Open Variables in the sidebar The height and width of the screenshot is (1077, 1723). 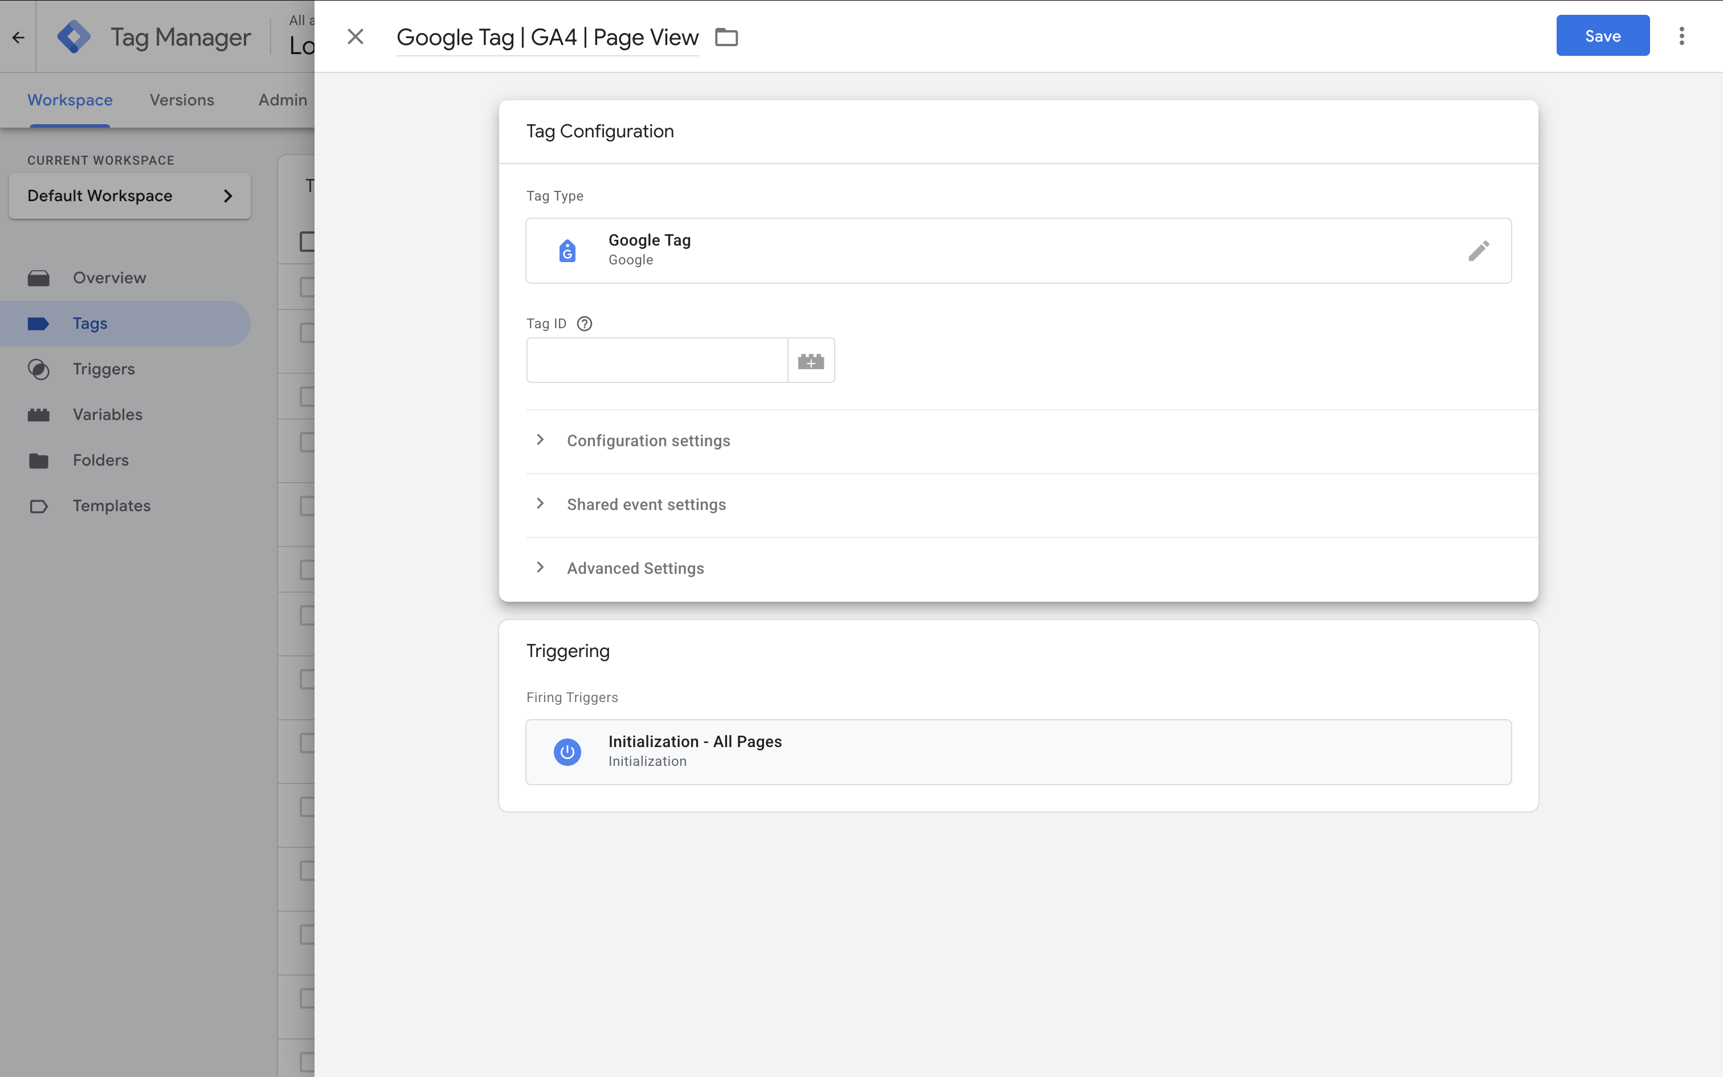tap(125, 415)
